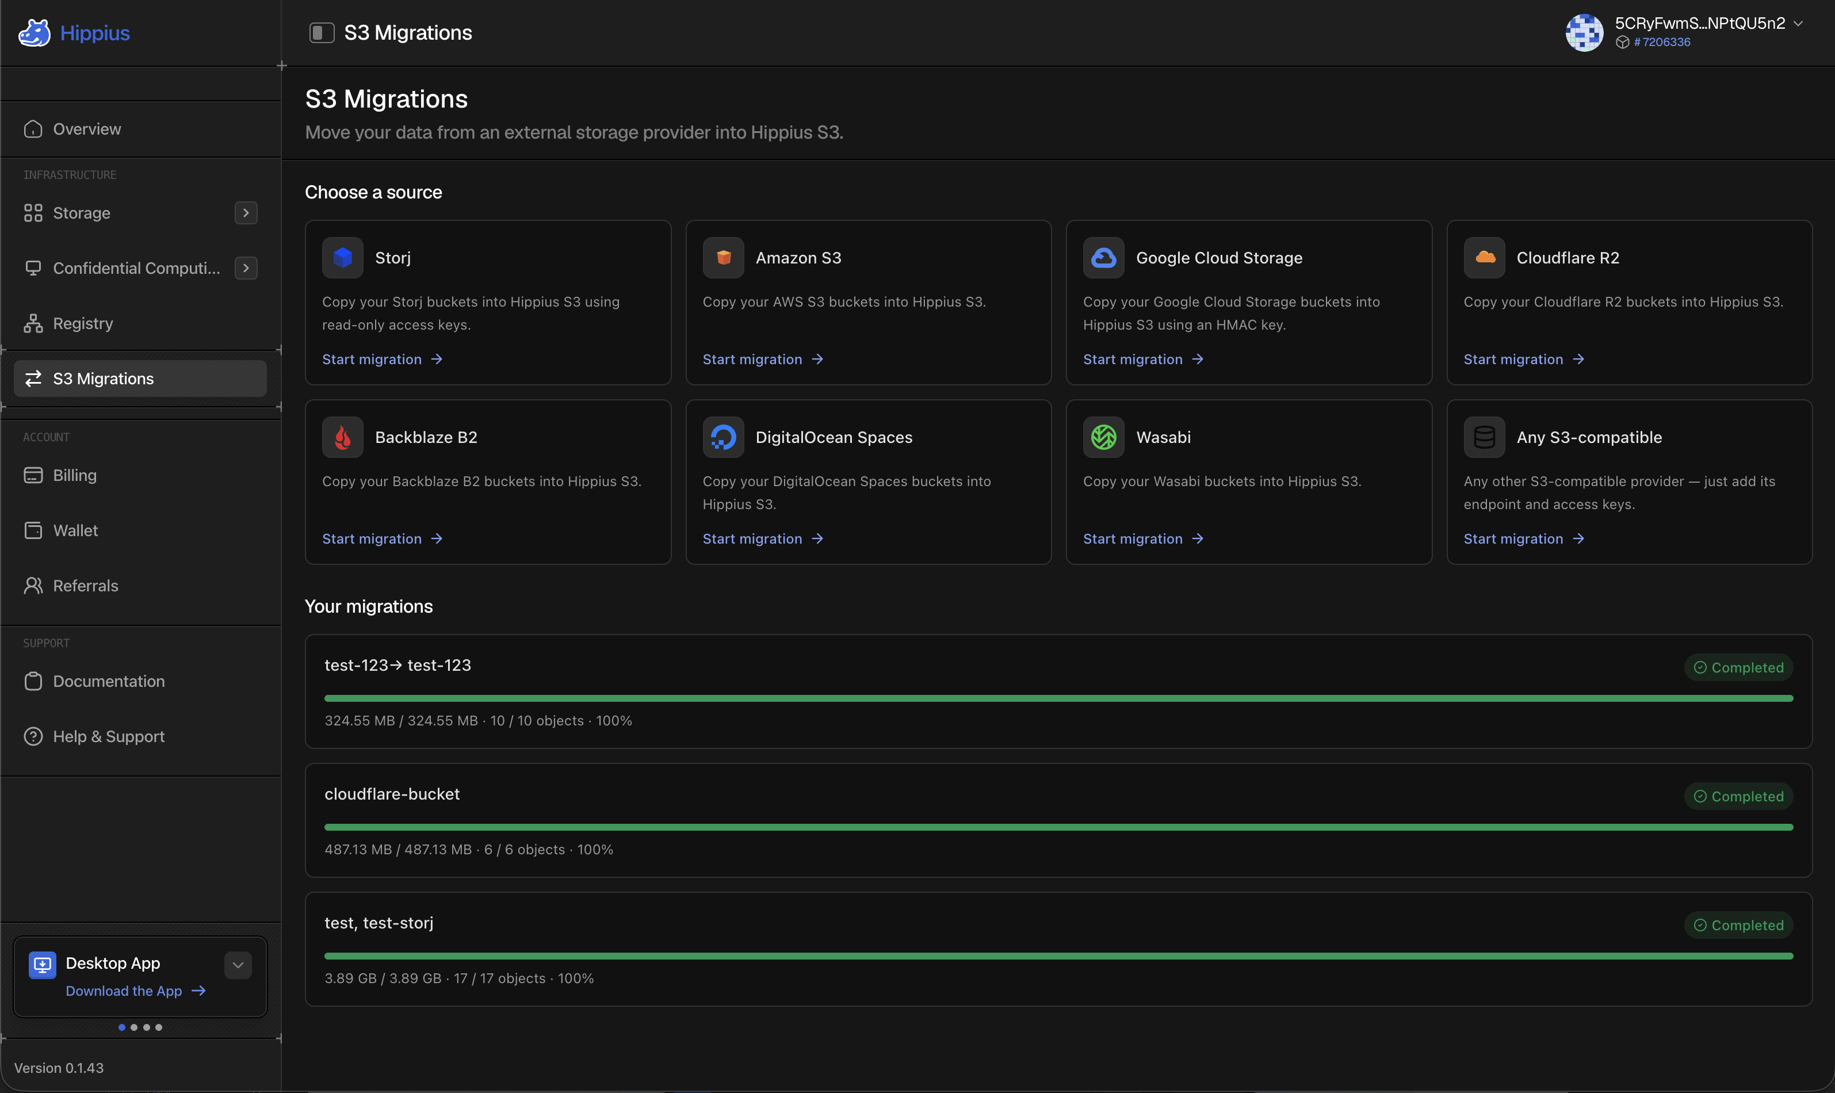Click the '487.13 MB / 487.13 MB' stats text
Screen dimensions: 1835x1093
(x=399, y=849)
